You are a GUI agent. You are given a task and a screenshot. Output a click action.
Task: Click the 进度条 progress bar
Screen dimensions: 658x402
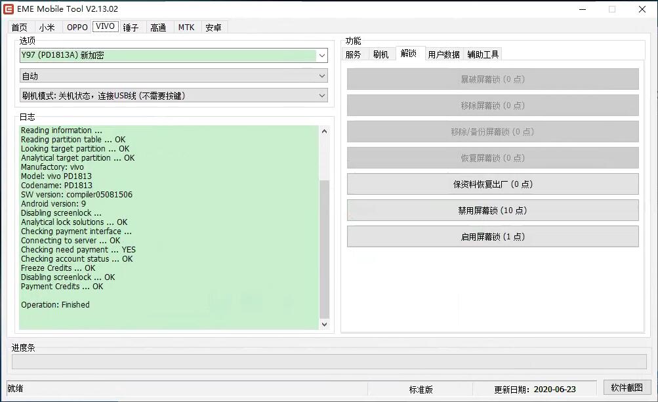(329, 362)
